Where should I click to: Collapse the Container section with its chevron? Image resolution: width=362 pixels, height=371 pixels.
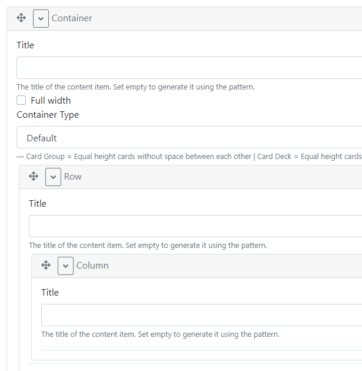[41, 18]
